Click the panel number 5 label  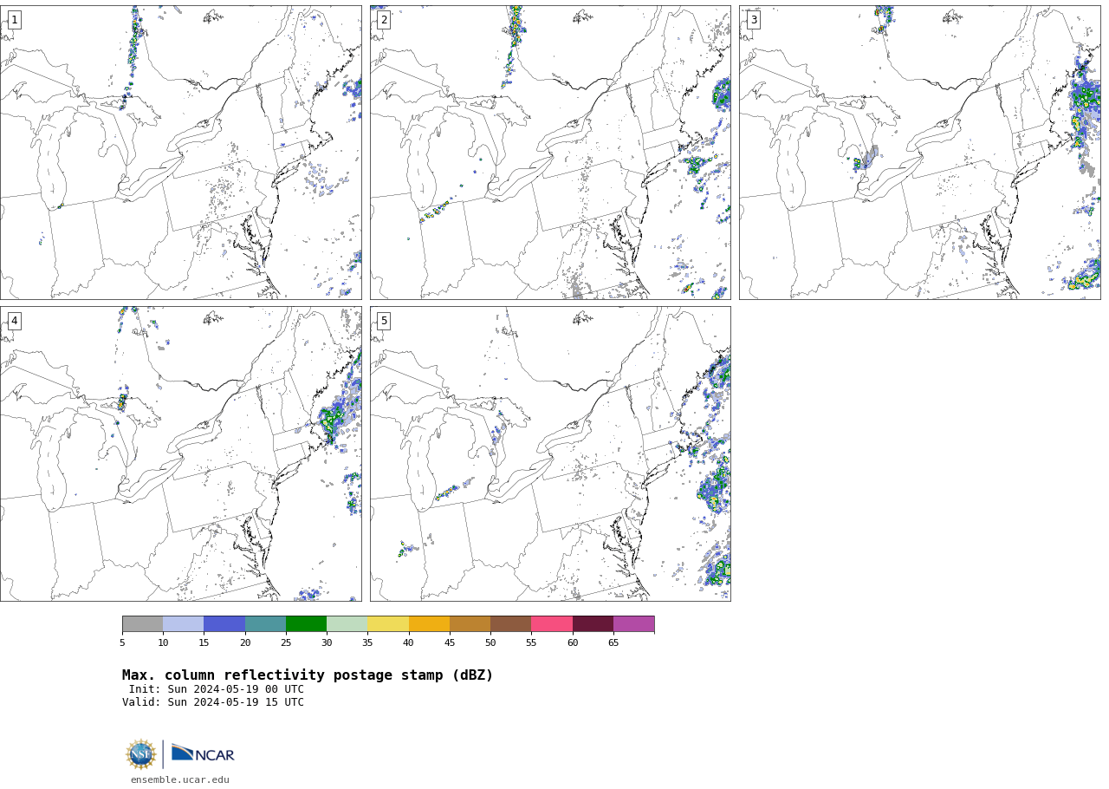[x=384, y=321]
